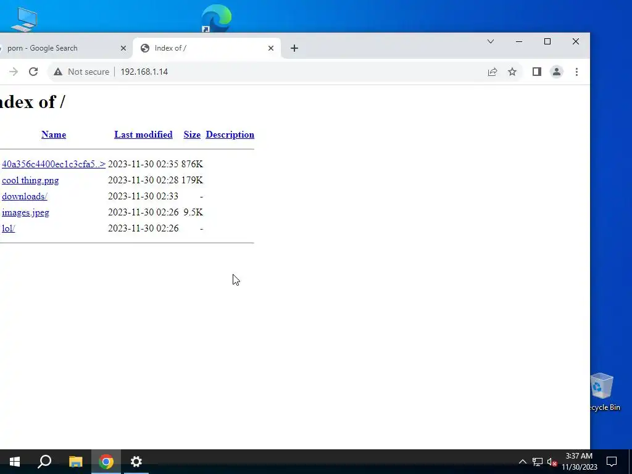Viewport: 632px width, 474px height.
Task: Close the Google Search tab
Action: pyautogui.click(x=123, y=48)
